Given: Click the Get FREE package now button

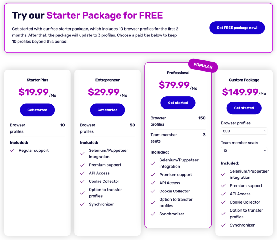Looking at the screenshot, I should tap(237, 28).
